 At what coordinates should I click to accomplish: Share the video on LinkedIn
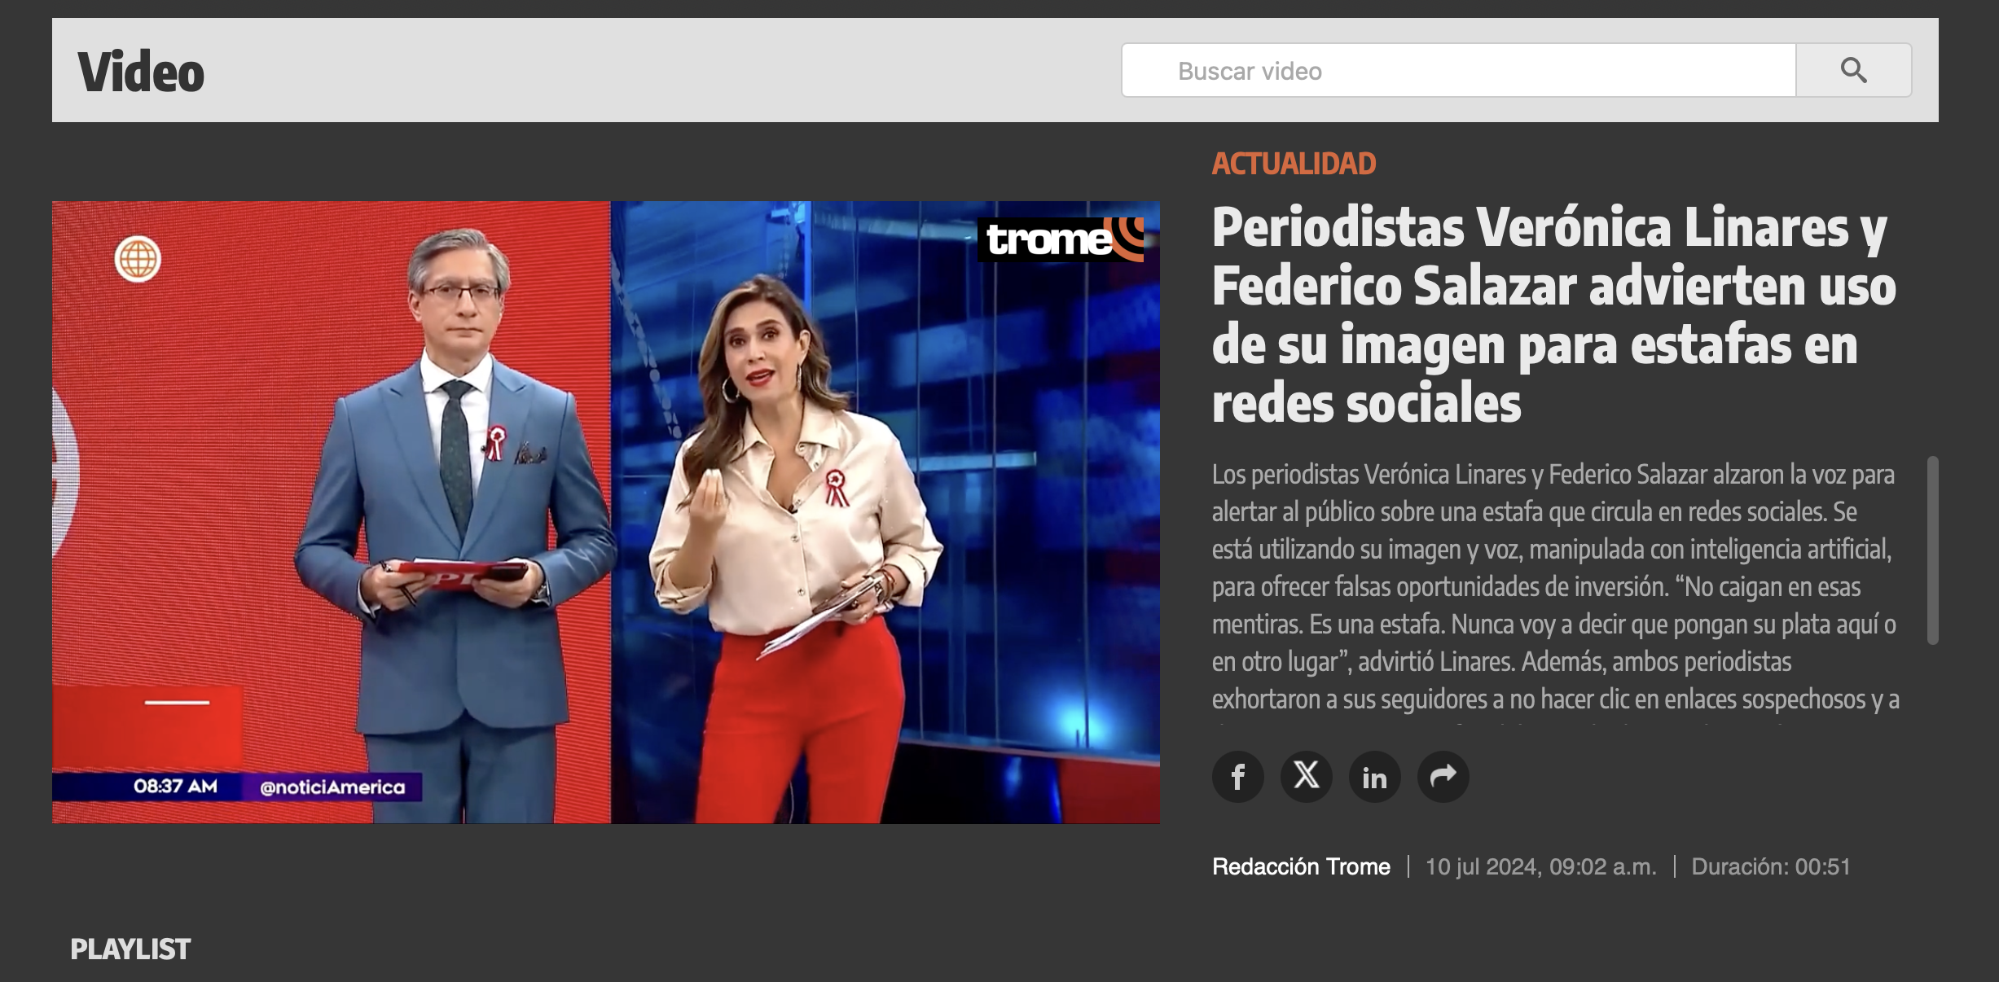(1374, 777)
